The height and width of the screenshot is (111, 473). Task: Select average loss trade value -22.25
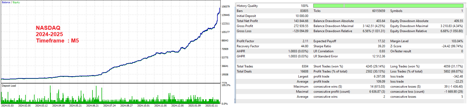point(459,82)
